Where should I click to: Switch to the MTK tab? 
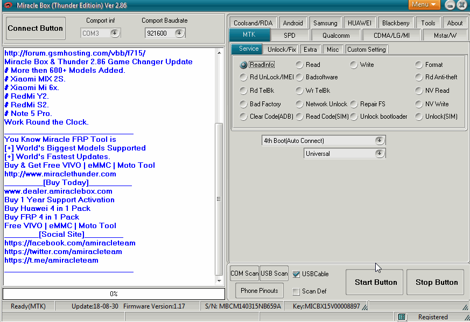click(249, 35)
